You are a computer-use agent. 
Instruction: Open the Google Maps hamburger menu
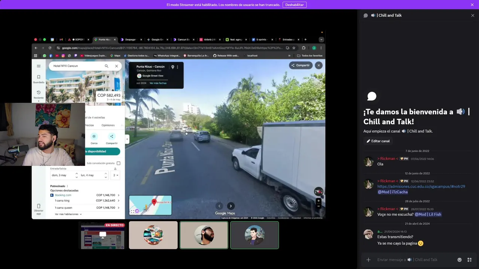pos(39,66)
